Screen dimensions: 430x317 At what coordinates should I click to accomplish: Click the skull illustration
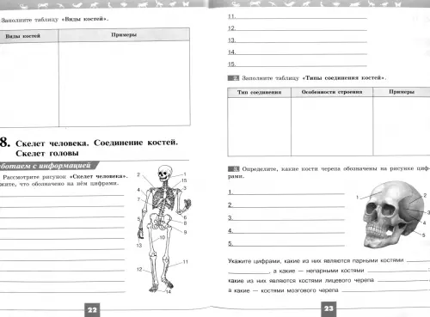click(x=393, y=215)
